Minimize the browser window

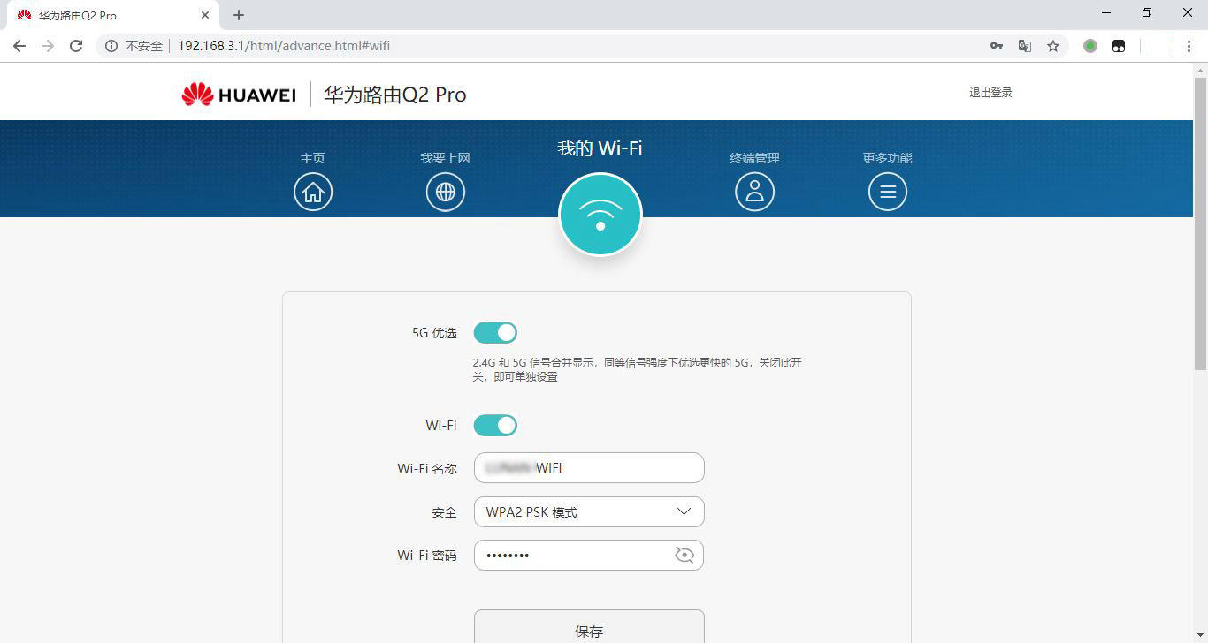point(1106,12)
